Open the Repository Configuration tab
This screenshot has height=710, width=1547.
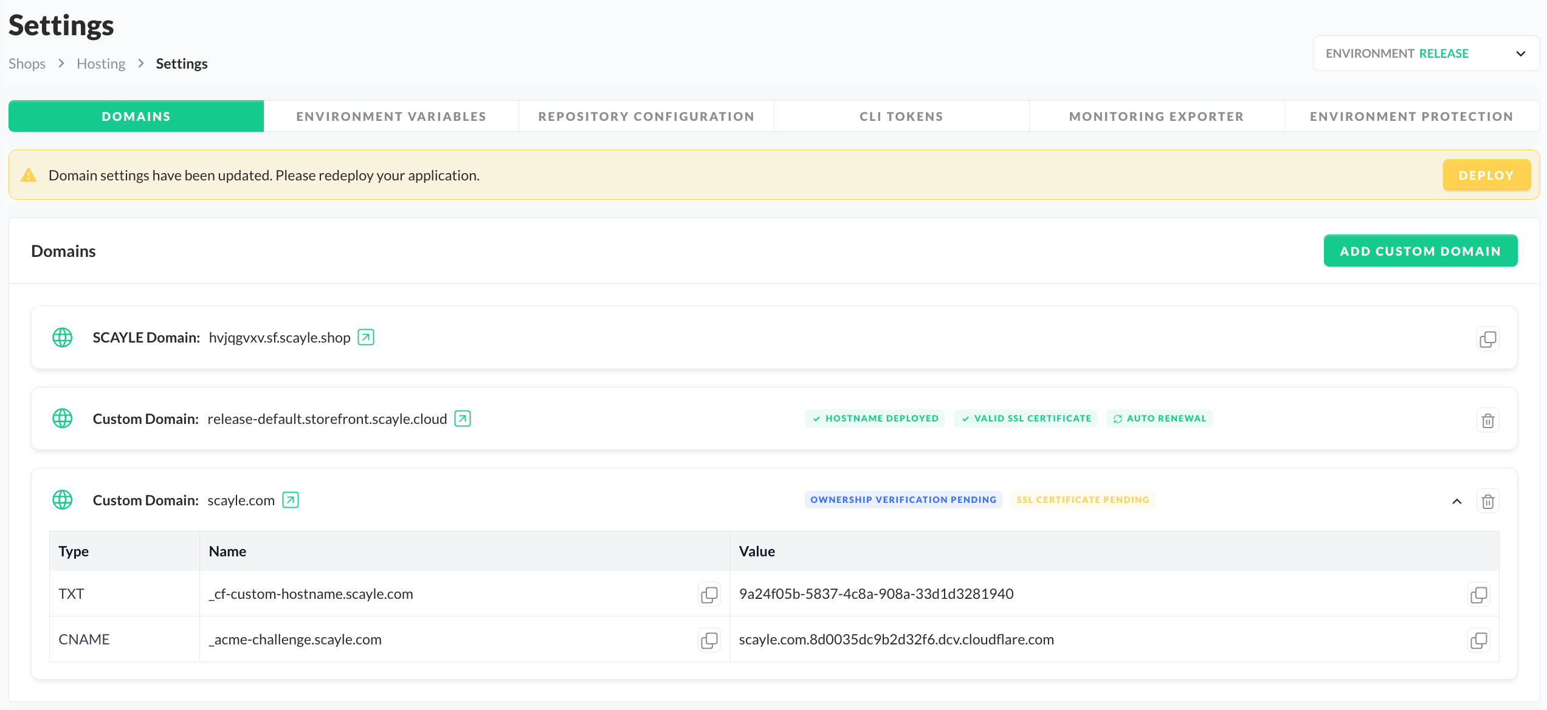point(646,116)
